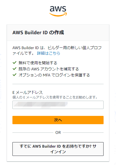
Task: Click the E メールアドレス field label
Action: click(x=28, y=92)
